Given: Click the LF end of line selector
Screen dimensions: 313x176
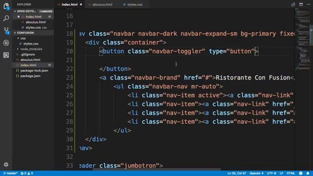Looking at the screenshot, I should point(282,173).
